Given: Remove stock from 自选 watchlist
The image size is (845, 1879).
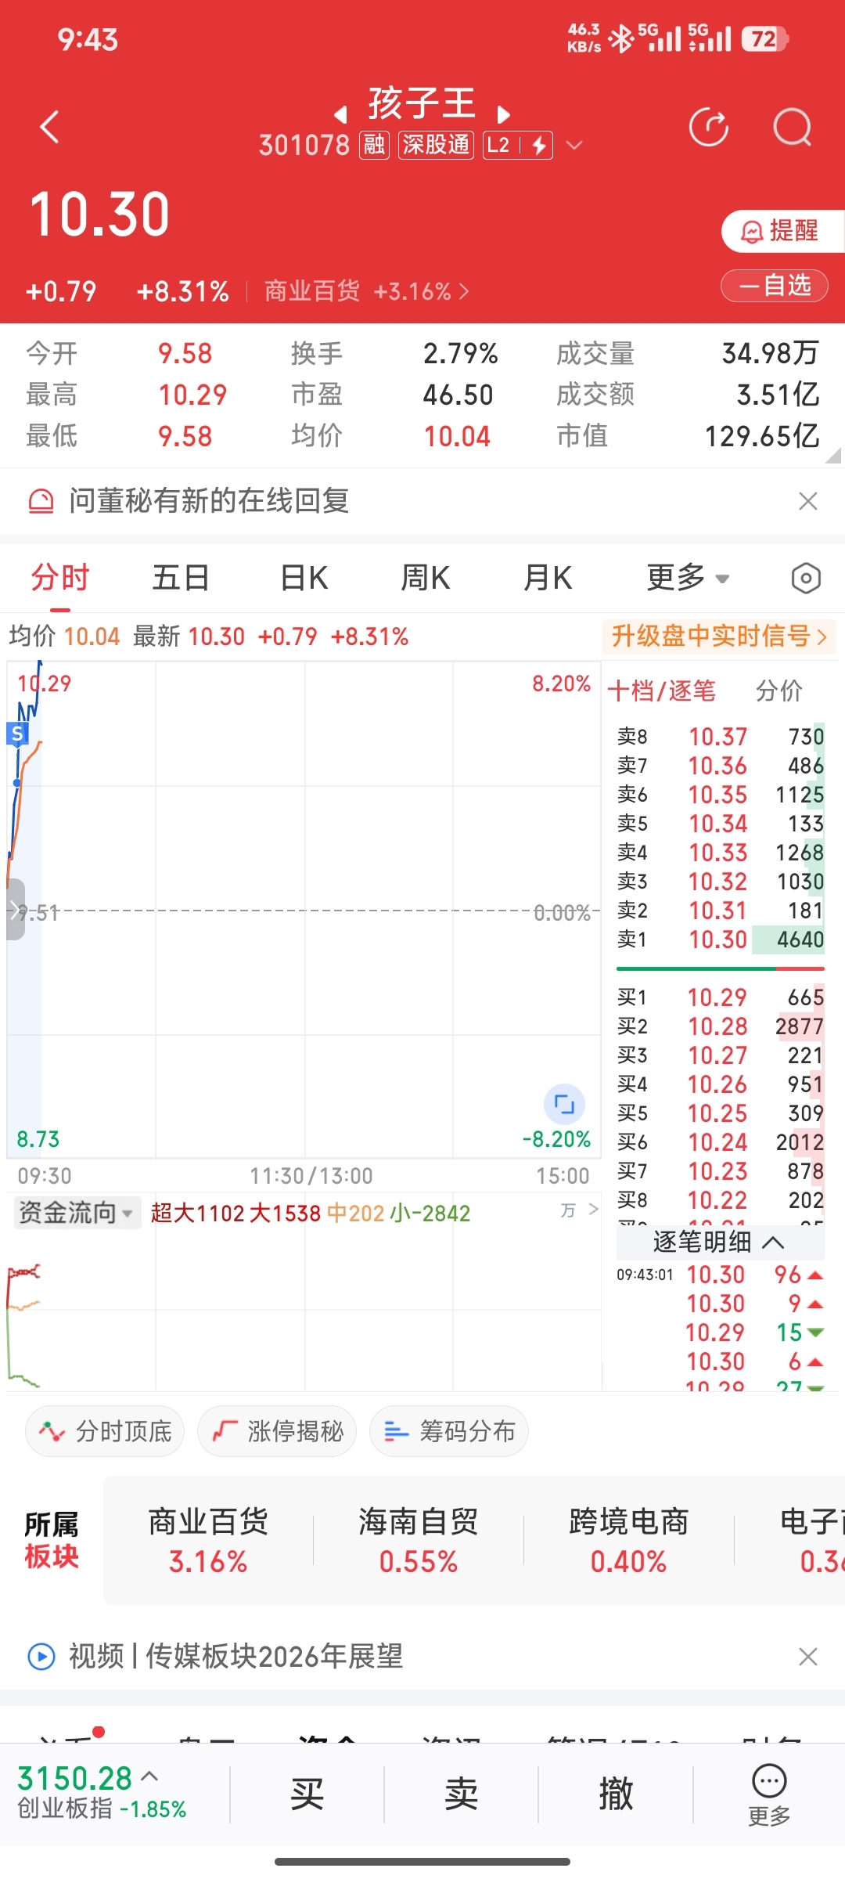Looking at the screenshot, I should click(x=775, y=286).
